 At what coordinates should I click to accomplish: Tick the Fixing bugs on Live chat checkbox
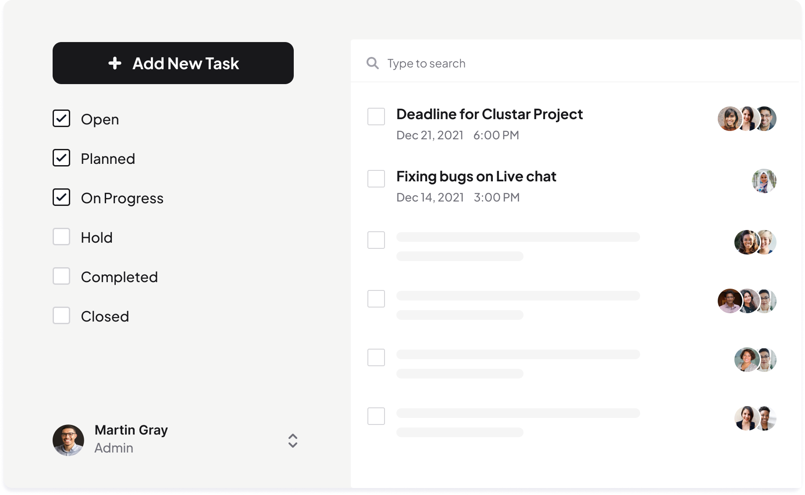point(376,179)
